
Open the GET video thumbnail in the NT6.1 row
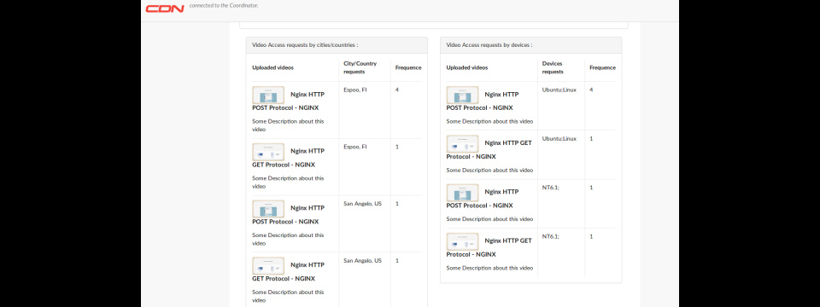462,241
